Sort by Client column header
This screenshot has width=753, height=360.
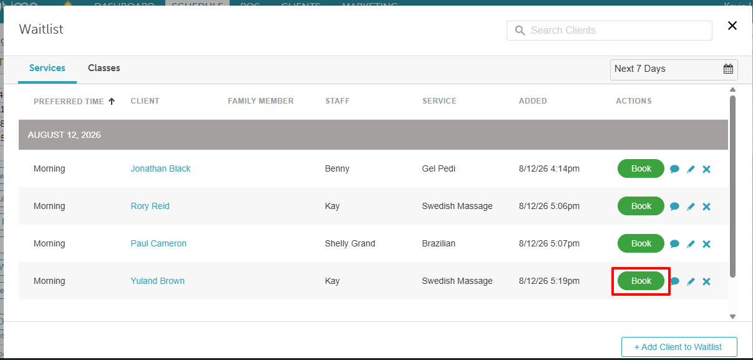pyautogui.click(x=145, y=101)
